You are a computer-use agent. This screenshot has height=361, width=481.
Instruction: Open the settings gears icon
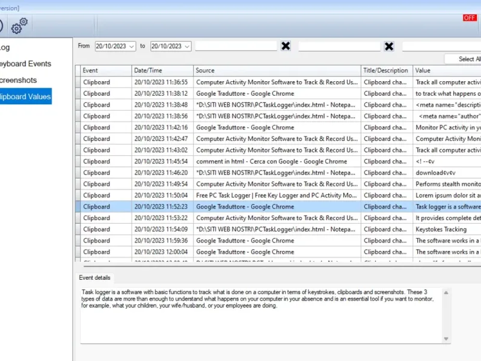pyautogui.click(x=19, y=26)
